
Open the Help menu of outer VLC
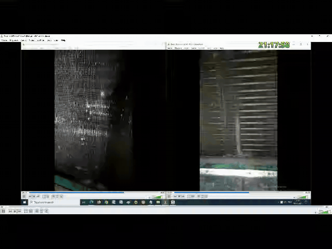coord(63,40)
